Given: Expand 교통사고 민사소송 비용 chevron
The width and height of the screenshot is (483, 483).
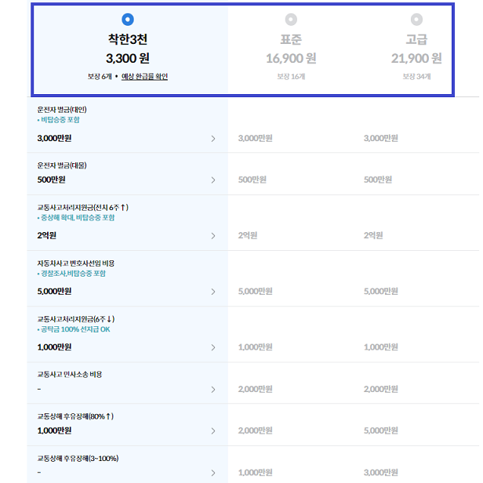Looking at the screenshot, I should (213, 390).
